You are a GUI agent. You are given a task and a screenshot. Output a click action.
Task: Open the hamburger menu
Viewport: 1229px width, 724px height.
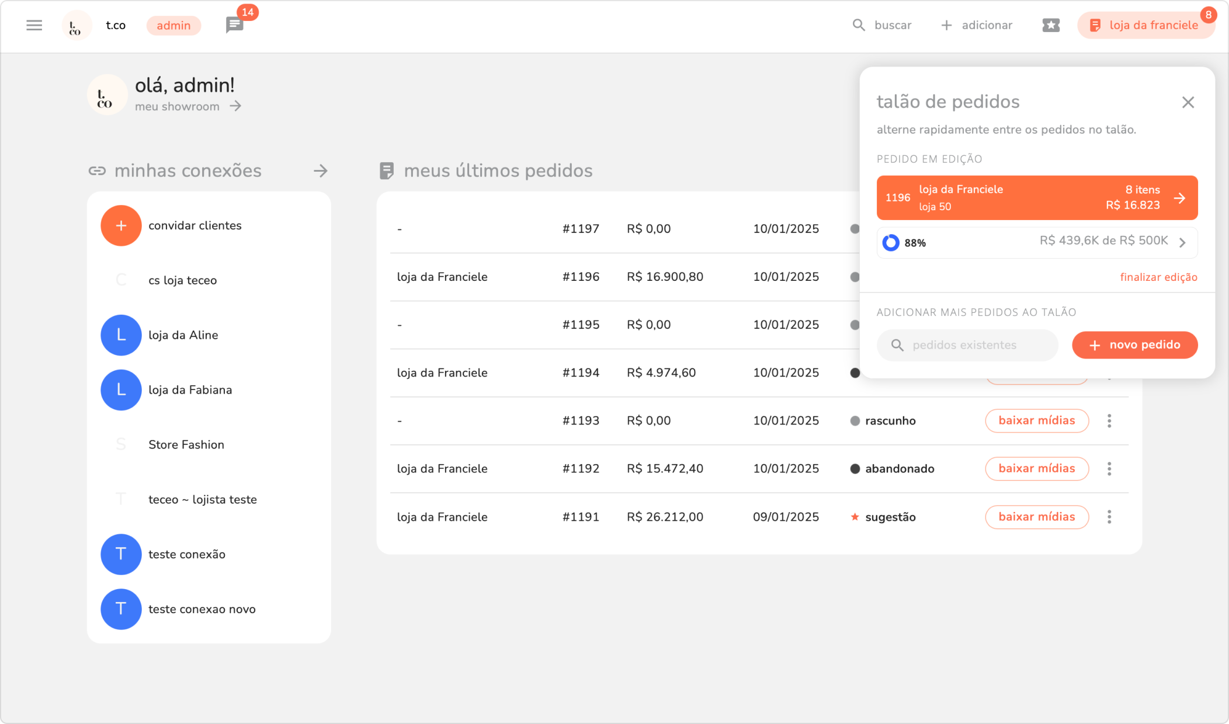point(34,25)
